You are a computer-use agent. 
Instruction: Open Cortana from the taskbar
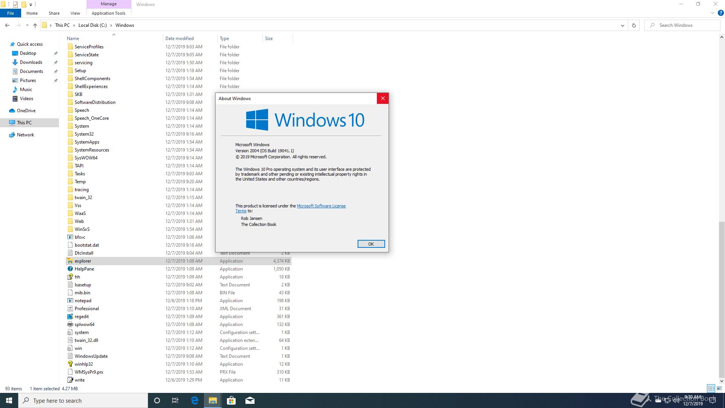tap(157, 400)
